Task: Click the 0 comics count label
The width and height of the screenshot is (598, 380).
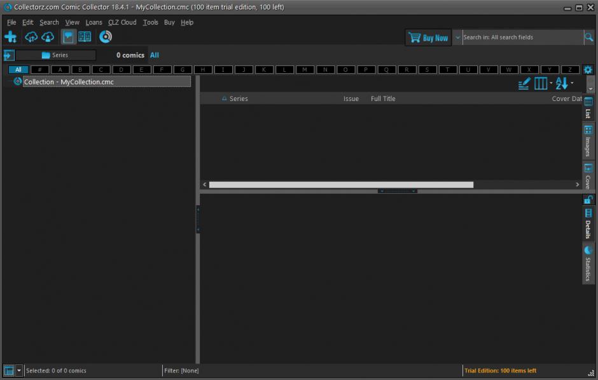Action: point(130,55)
